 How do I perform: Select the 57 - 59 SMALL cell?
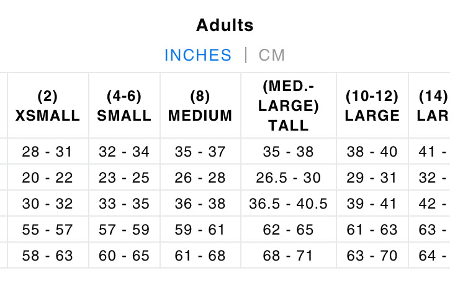point(124,230)
